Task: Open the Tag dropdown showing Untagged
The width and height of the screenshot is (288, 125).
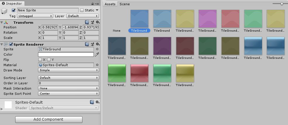Action: (x=35, y=16)
